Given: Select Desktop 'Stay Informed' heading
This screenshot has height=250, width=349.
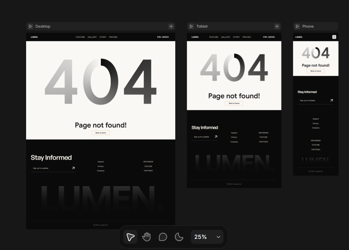Looking at the screenshot, I should pos(51,157).
